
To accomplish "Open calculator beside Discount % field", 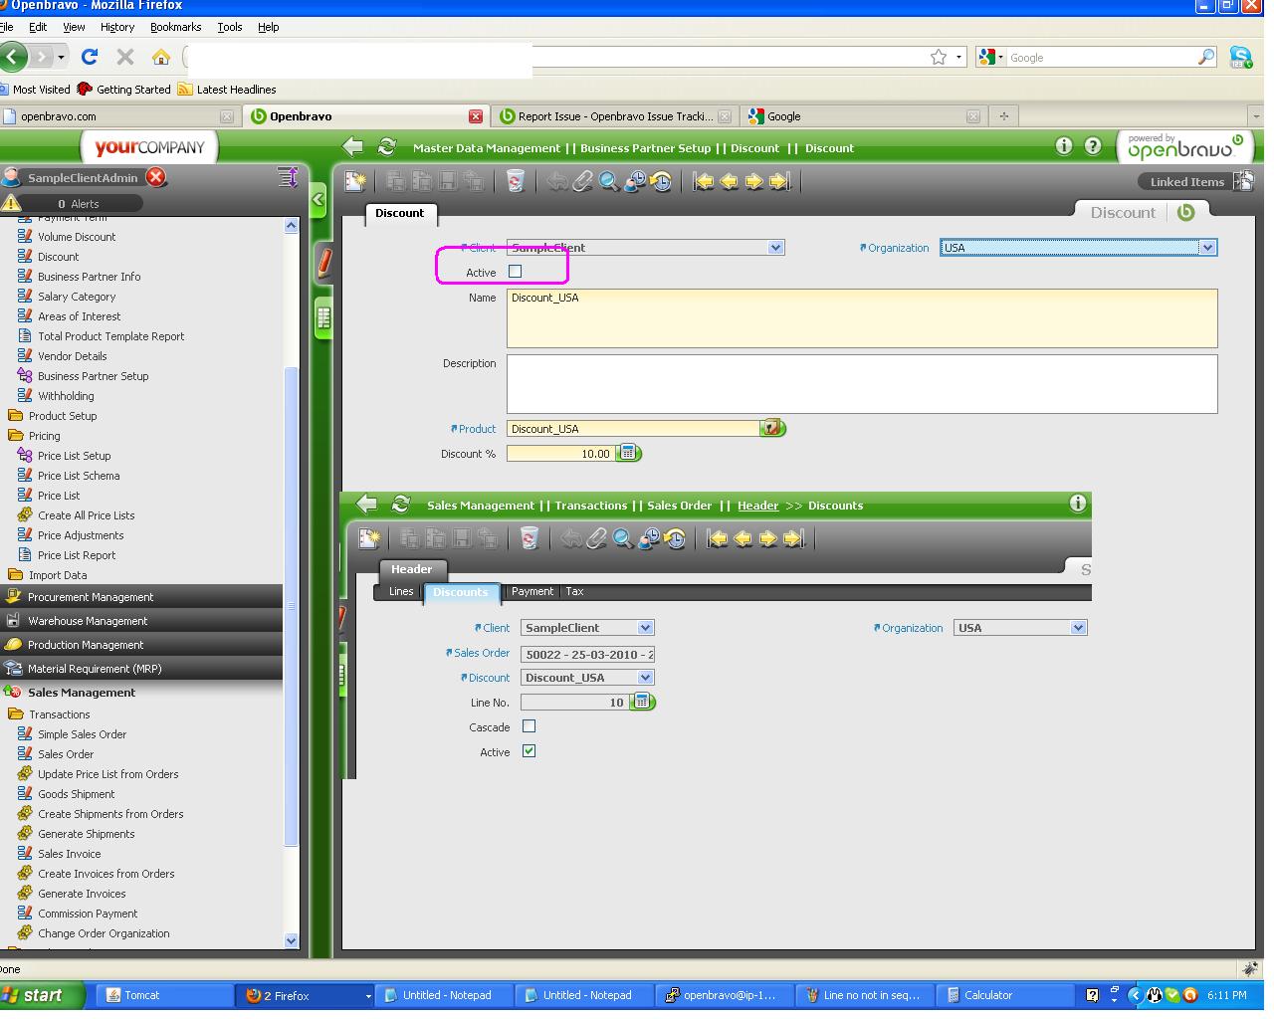I will pos(629,454).
